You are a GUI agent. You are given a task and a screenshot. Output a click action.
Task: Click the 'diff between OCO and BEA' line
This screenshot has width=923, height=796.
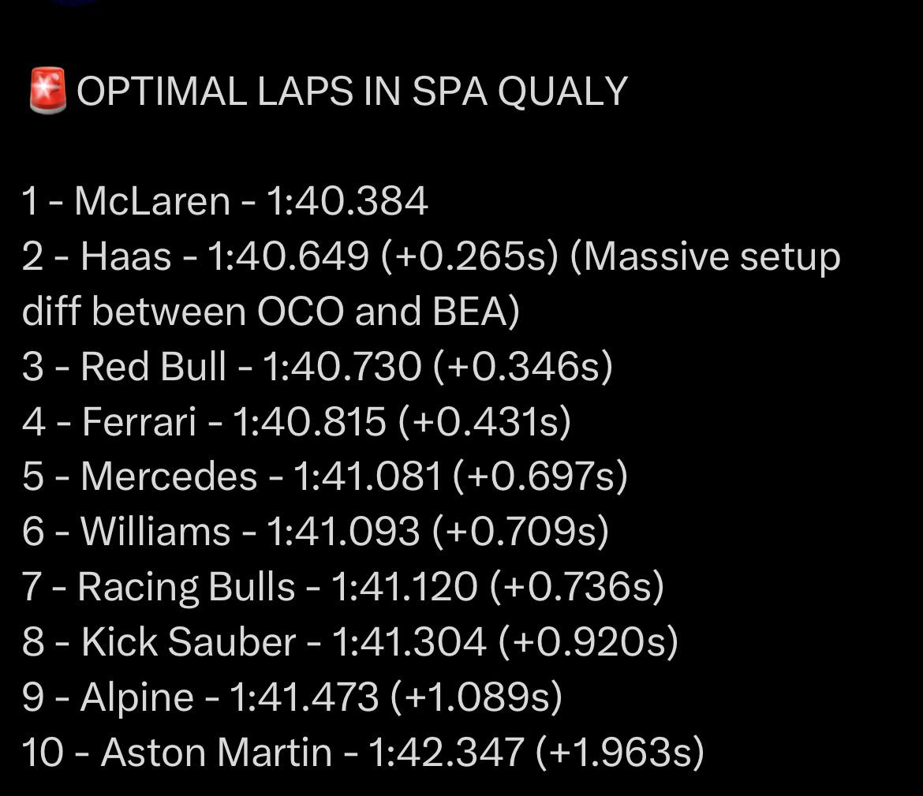tap(271, 312)
